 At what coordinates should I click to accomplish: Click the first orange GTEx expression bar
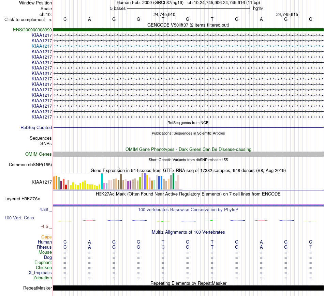click(54, 183)
